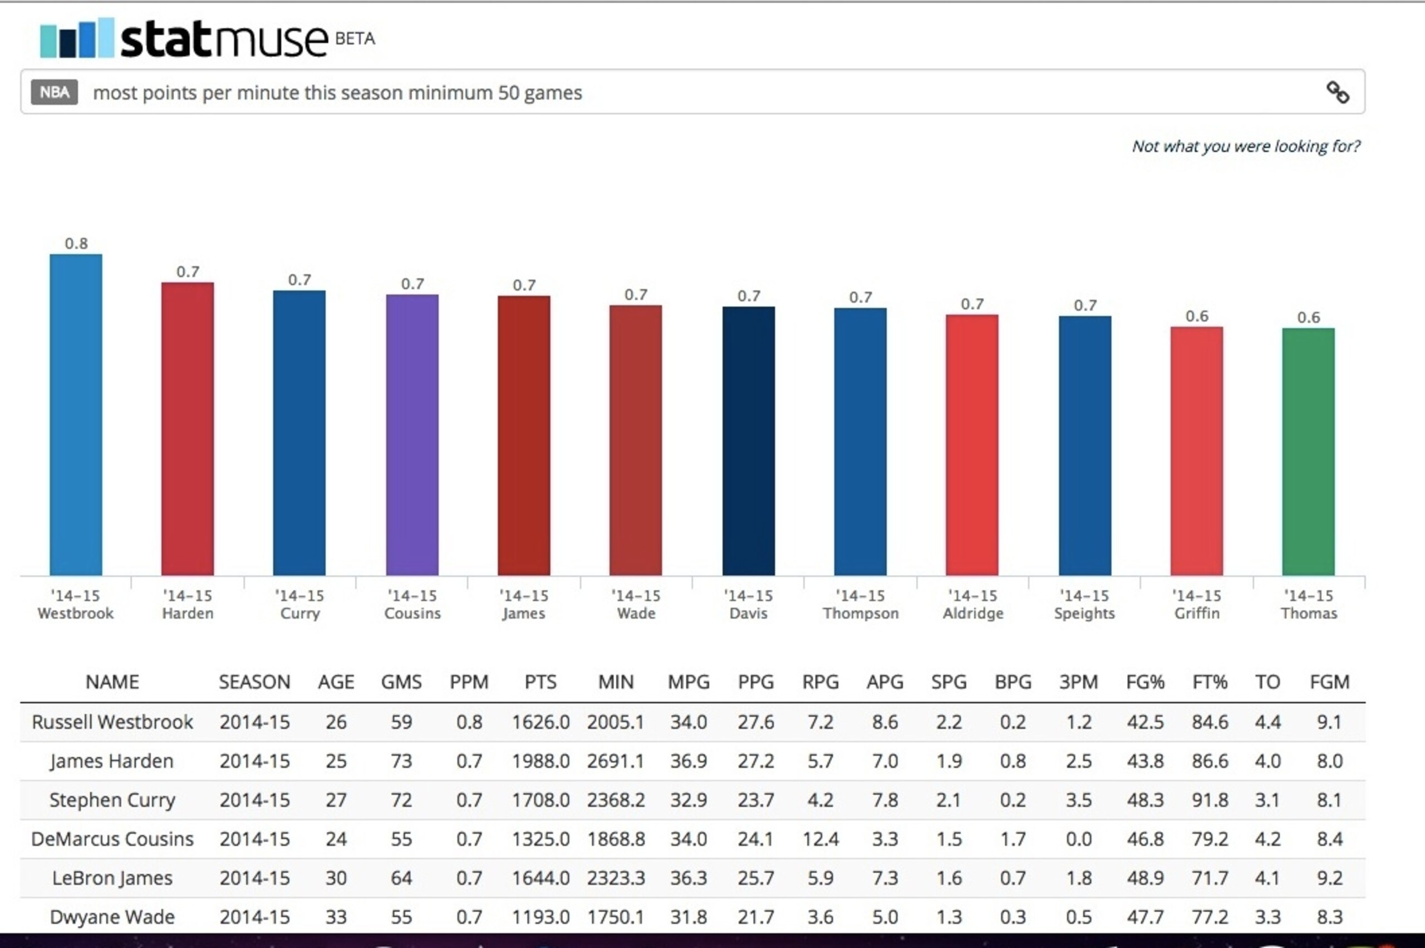
Task: Select the blue Curry bar in chart
Action: coord(299,433)
